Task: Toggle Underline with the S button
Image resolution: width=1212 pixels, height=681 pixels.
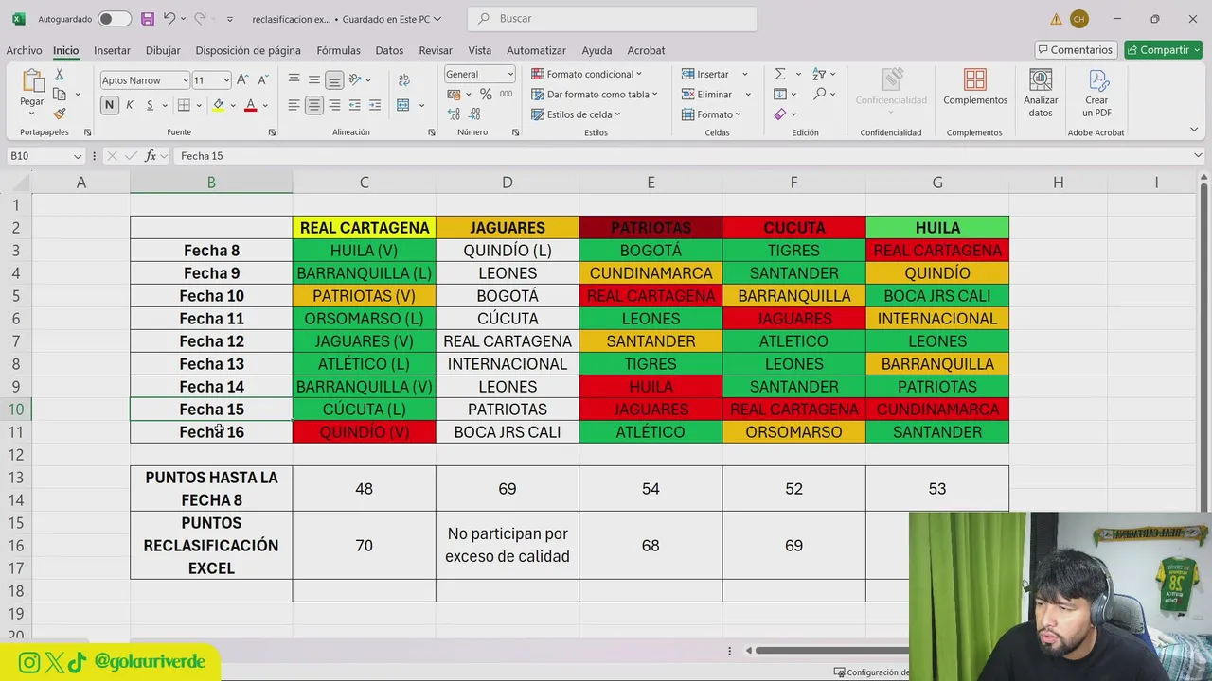Action: coord(150,105)
